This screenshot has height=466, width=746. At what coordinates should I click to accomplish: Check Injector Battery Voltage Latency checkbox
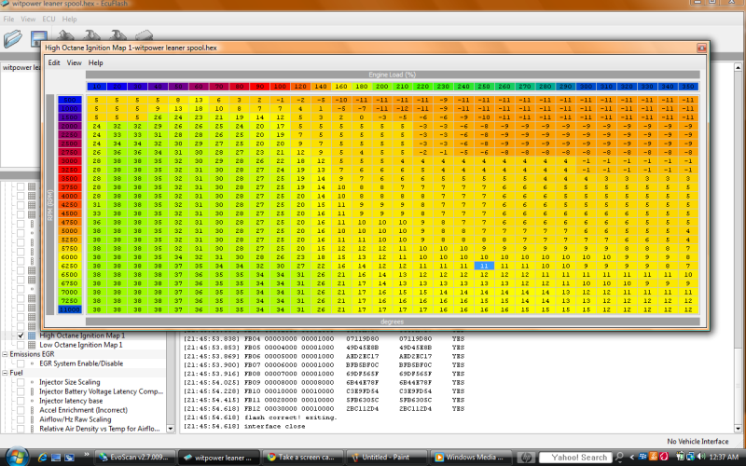(x=21, y=391)
